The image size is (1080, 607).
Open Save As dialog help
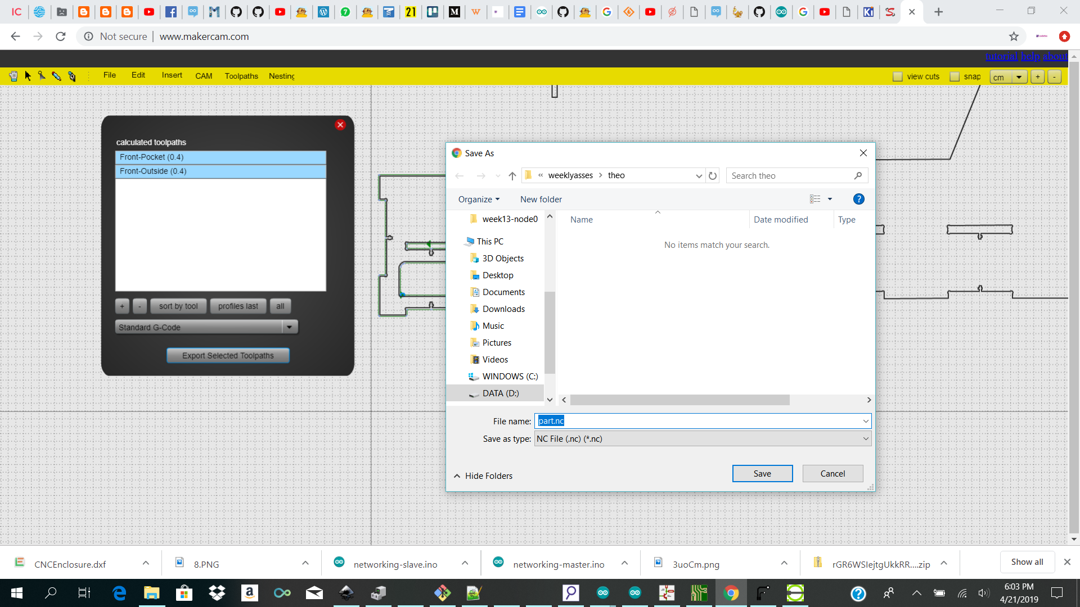click(x=858, y=198)
